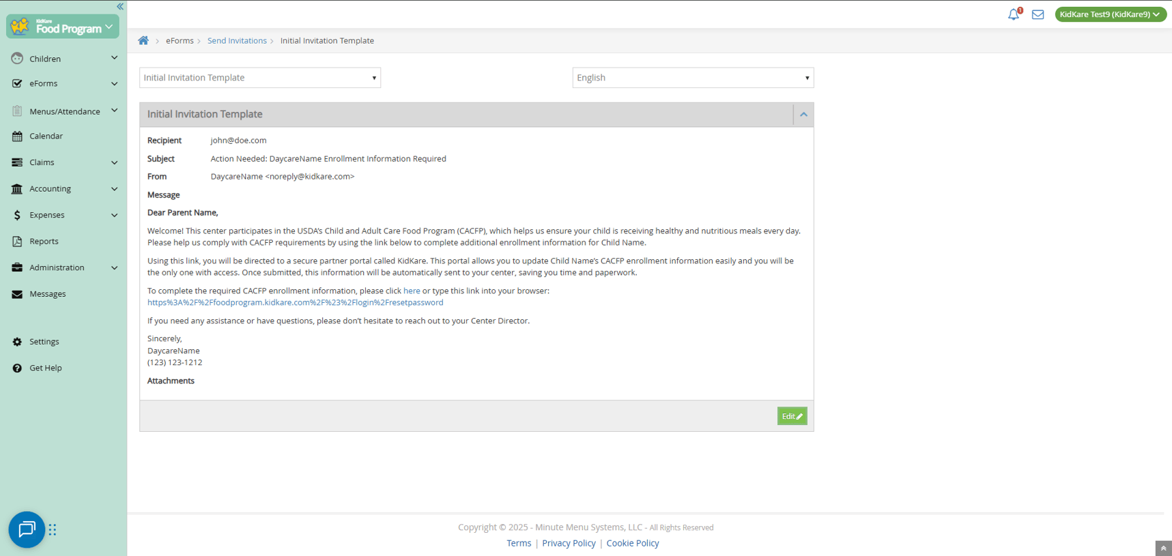
Task: Click the dotted grip icon beside chat
Action: (x=53, y=529)
